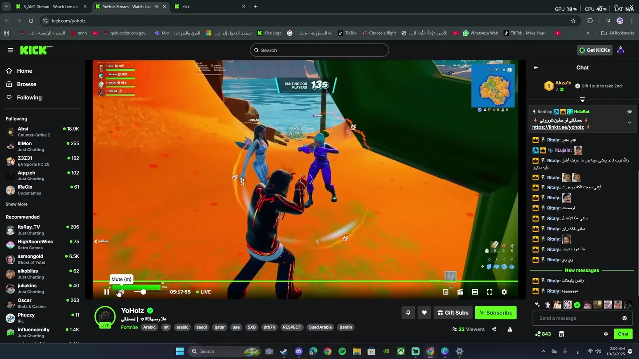Image resolution: width=639 pixels, height=359 pixels.
Task: Share the stream with share icon
Action: click(x=494, y=329)
